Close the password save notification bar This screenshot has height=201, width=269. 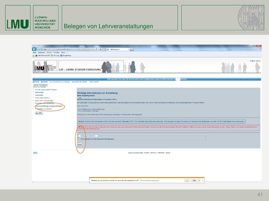203,181
